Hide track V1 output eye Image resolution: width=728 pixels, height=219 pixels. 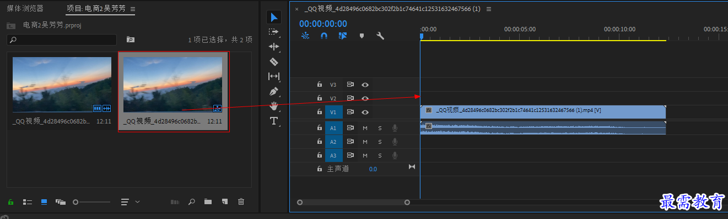365,112
